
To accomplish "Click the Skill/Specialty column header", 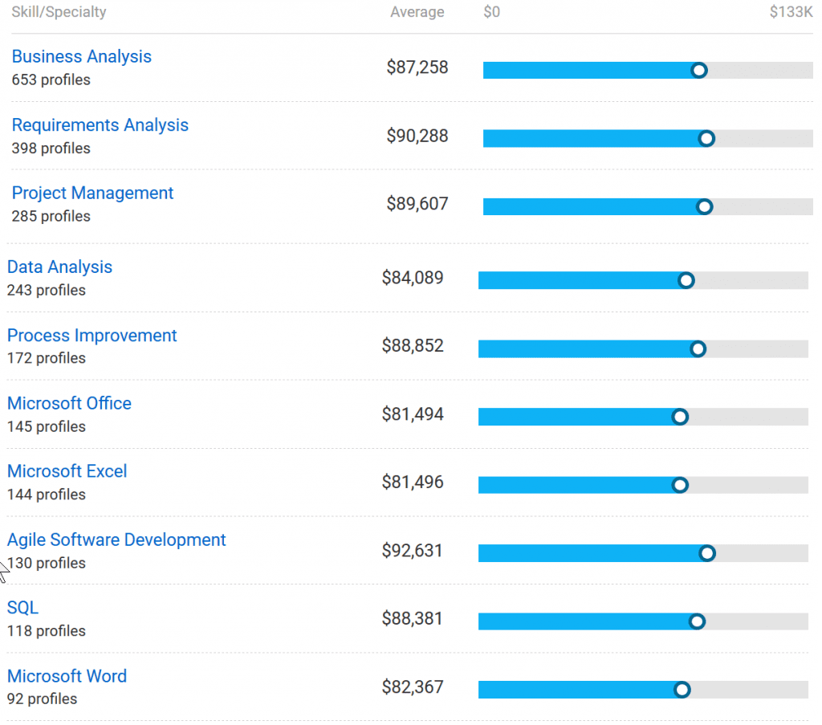I will coord(59,12).
